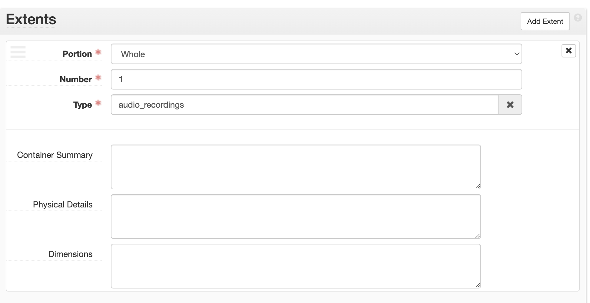The height and width of the screenshot is (303, 590).
Task: Remove the extent with the X button
Action: pyautogui.click(x=568, y=51)
